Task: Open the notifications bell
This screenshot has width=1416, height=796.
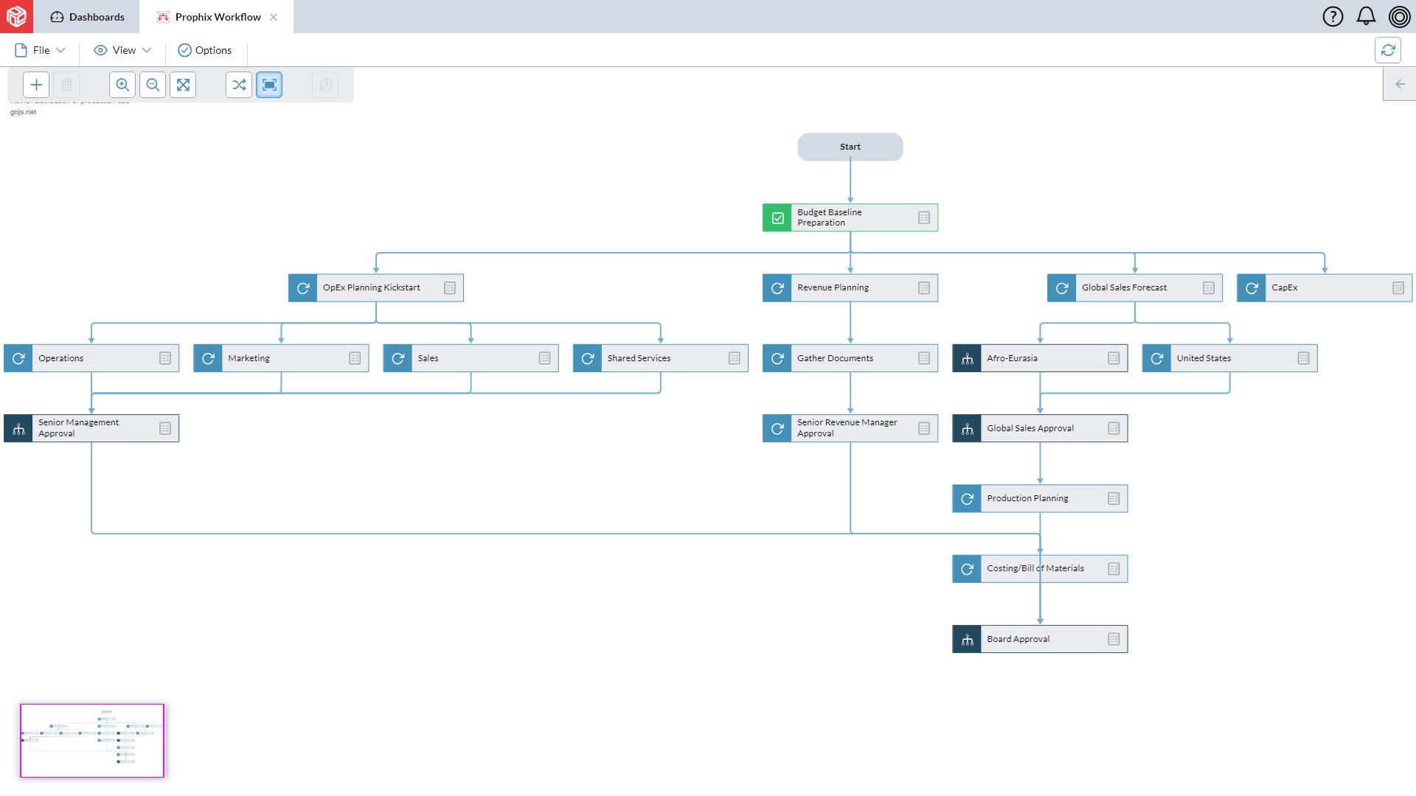Action: pos(1366,16)
